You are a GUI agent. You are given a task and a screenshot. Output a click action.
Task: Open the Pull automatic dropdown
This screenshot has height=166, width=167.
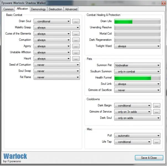(x=137, y=136)
